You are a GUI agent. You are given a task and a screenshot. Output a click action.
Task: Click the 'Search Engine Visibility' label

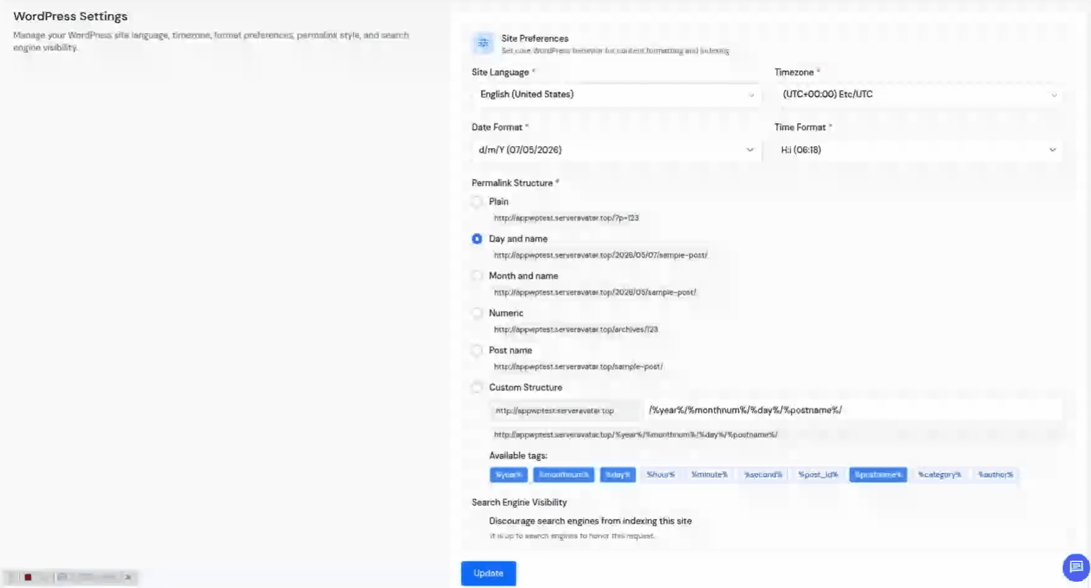tap(519, 502)
